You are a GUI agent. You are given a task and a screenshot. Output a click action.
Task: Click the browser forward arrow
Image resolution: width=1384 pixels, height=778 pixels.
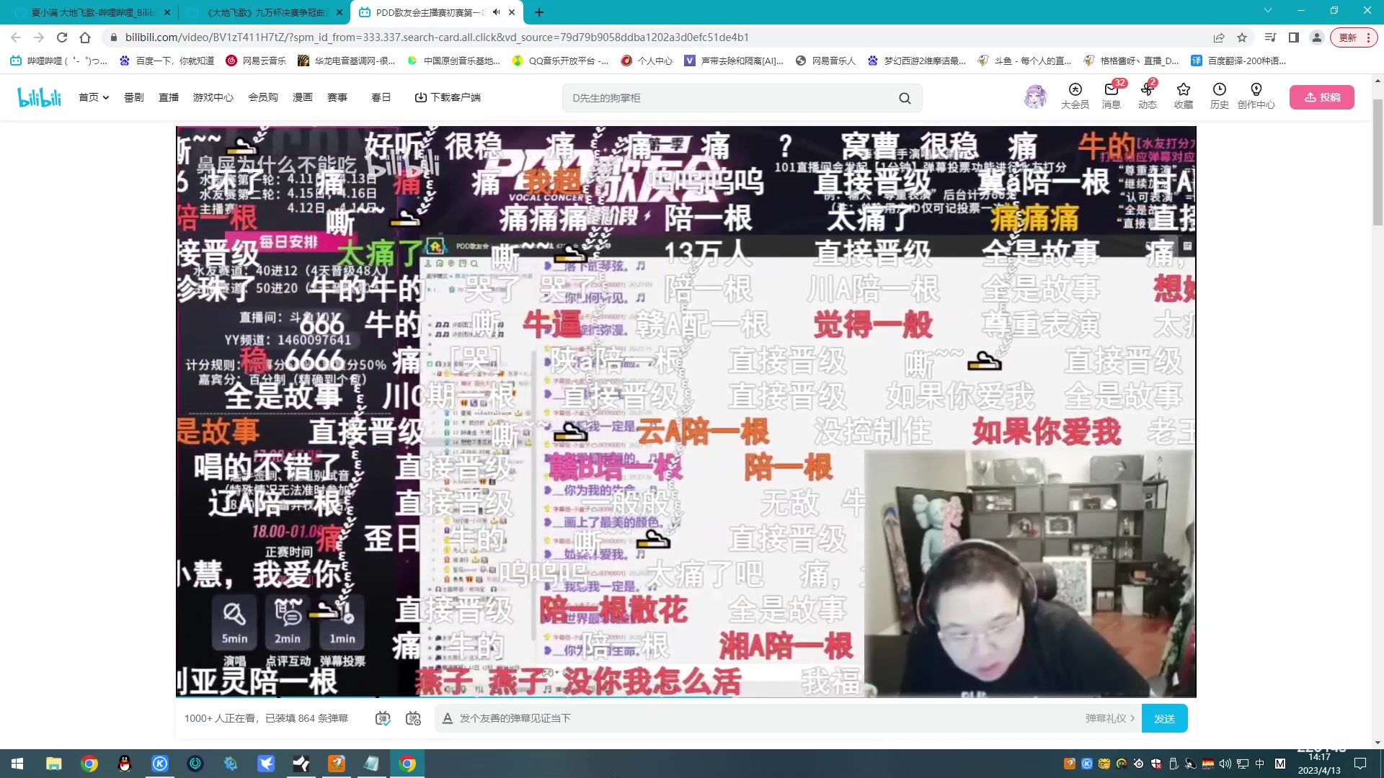click(39, 37)
